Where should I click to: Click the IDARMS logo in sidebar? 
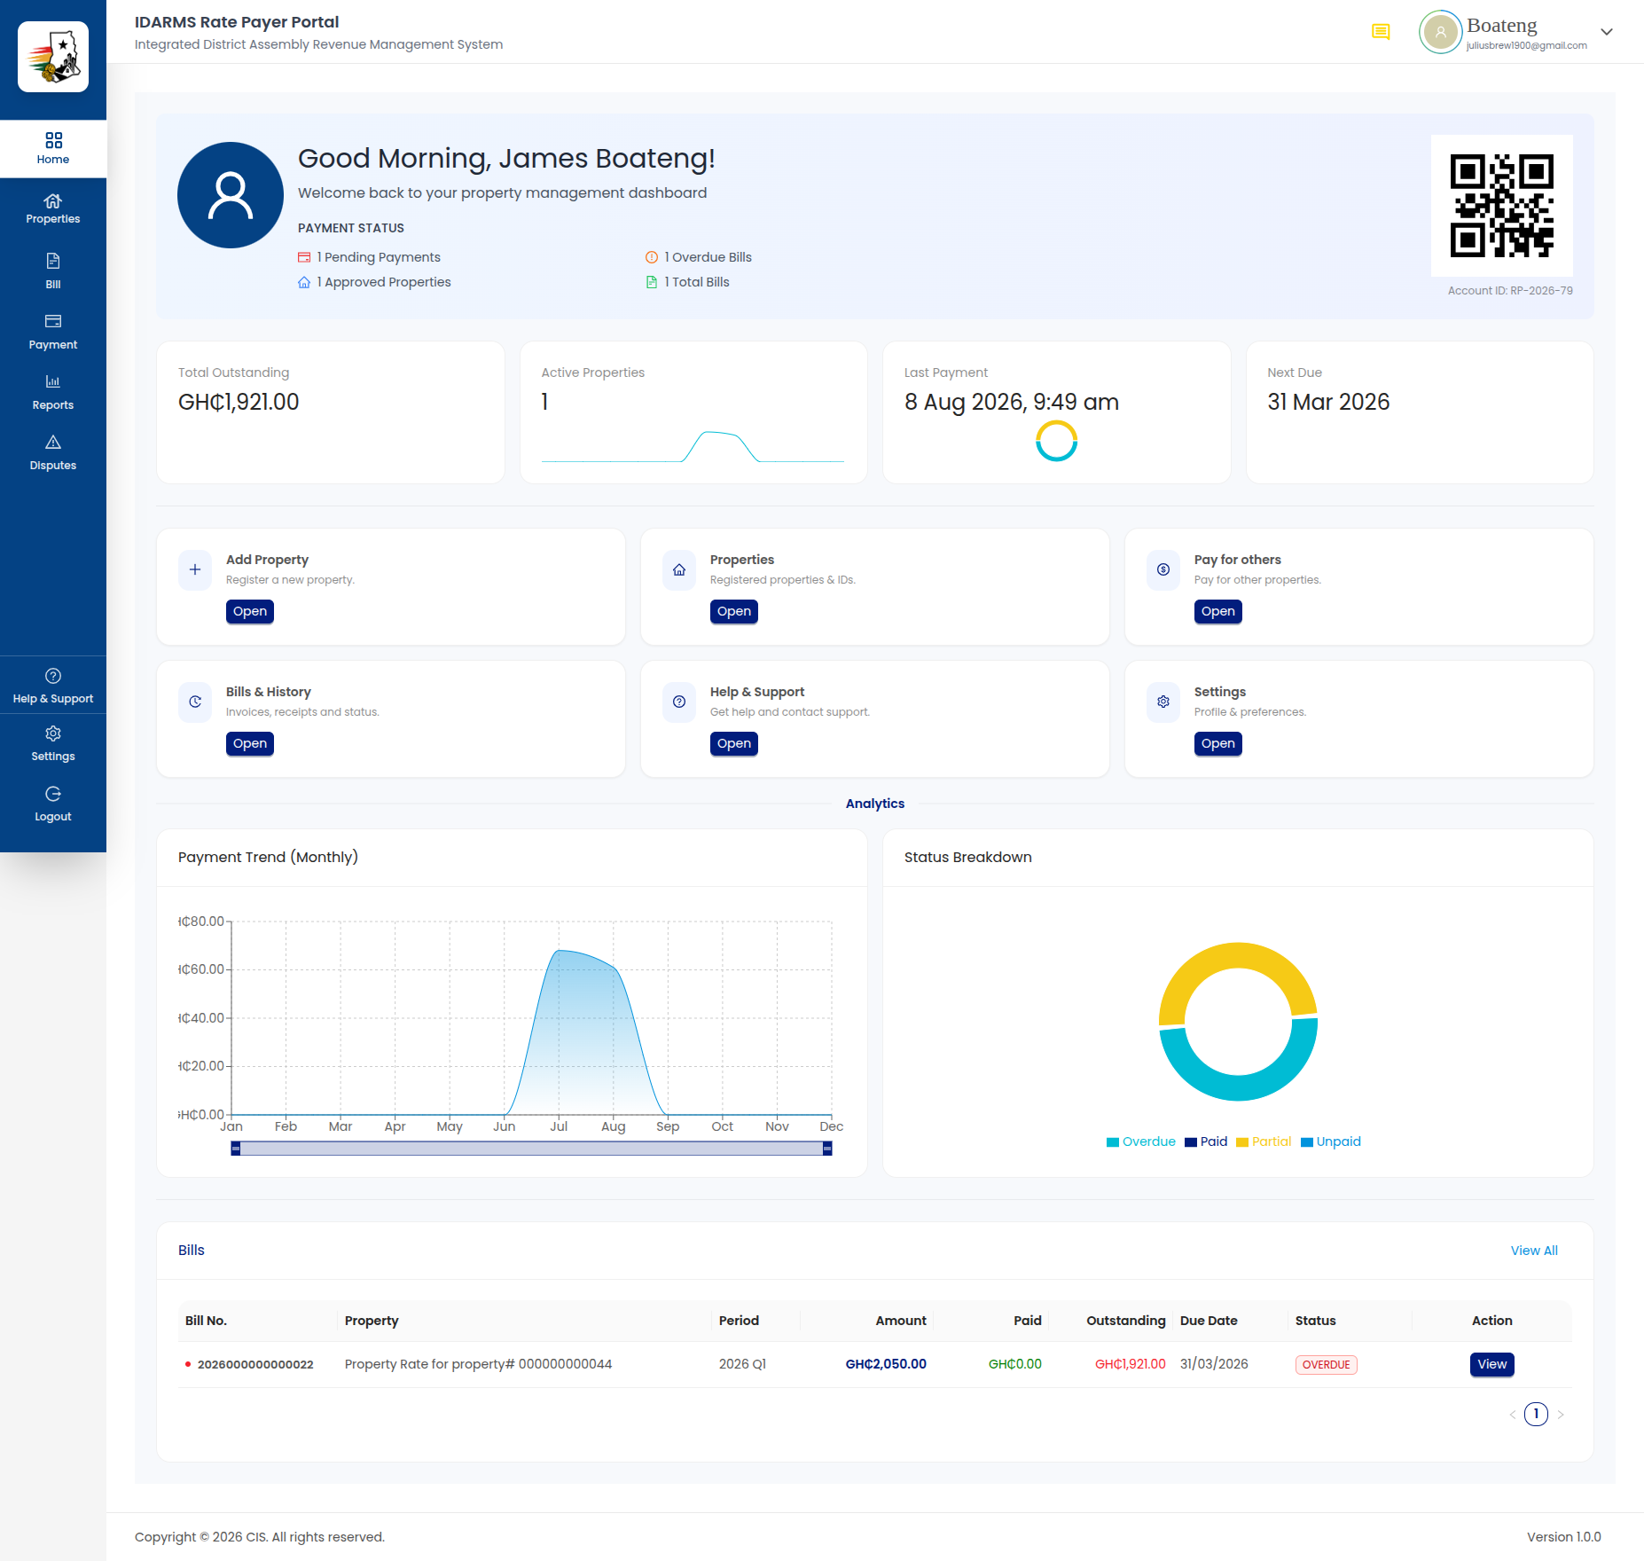[x=53, y=57]
